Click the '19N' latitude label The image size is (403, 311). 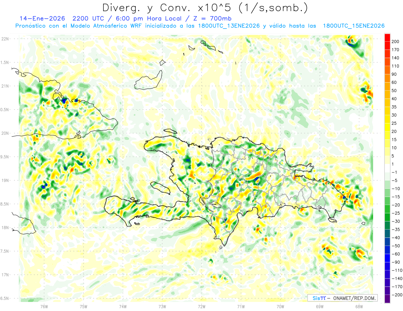[x=5, y=180]
